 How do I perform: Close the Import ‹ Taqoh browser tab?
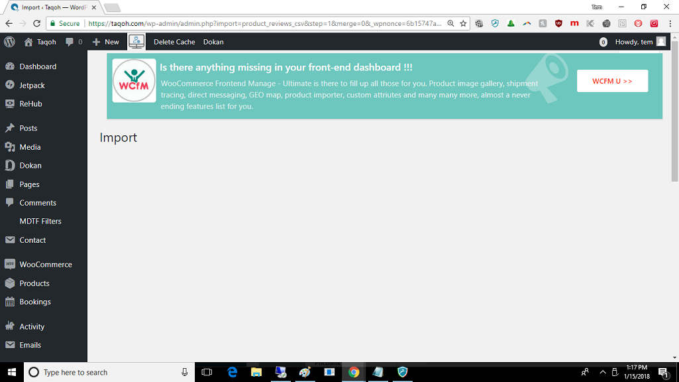93,7
